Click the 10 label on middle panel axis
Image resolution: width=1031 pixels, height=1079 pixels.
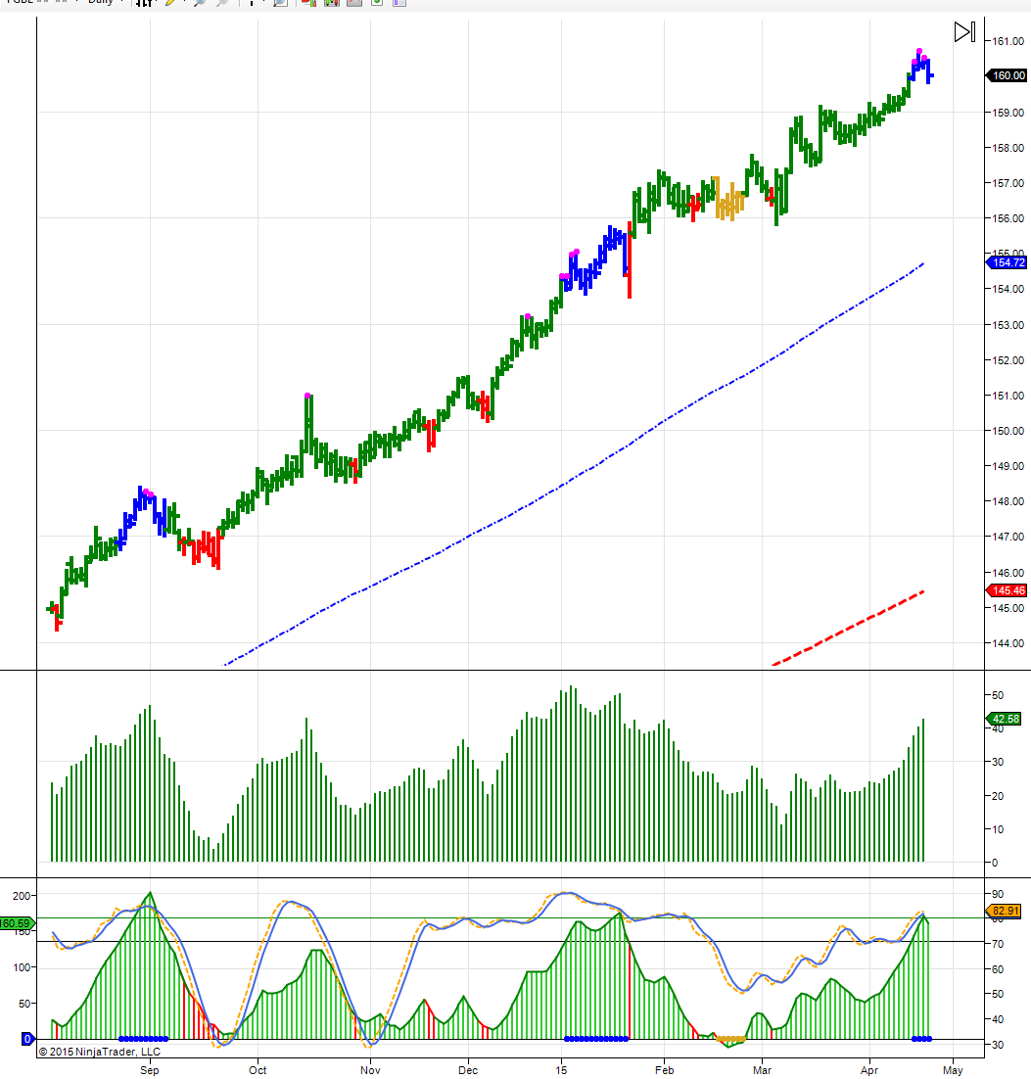click(998, 829)
